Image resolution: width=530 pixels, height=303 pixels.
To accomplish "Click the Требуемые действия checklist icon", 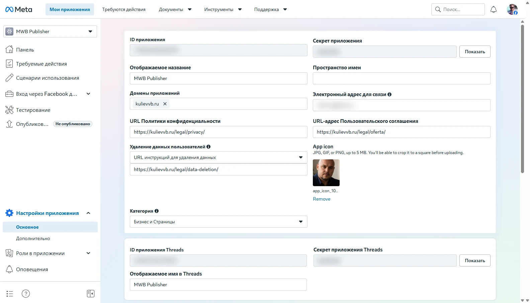I will (x=9, y=64).
